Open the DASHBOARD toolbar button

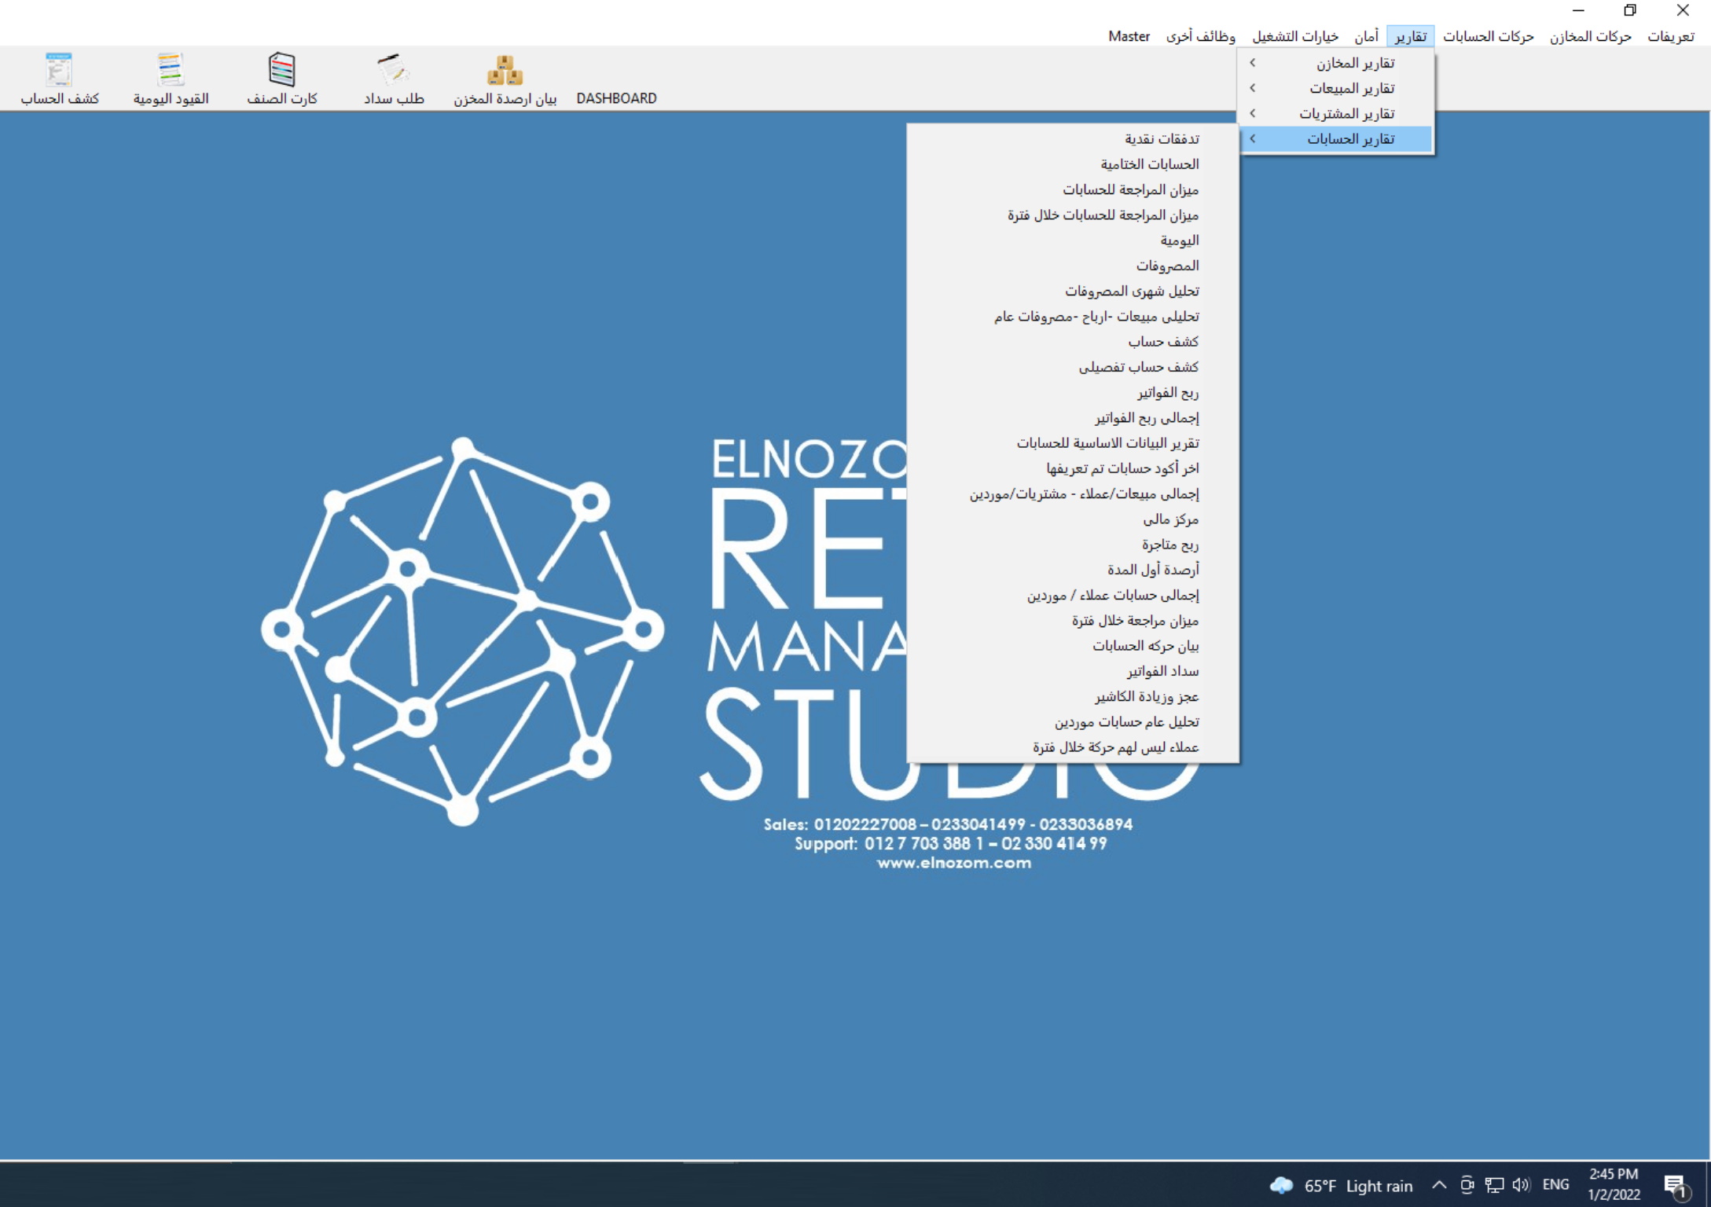click(616, 98)
